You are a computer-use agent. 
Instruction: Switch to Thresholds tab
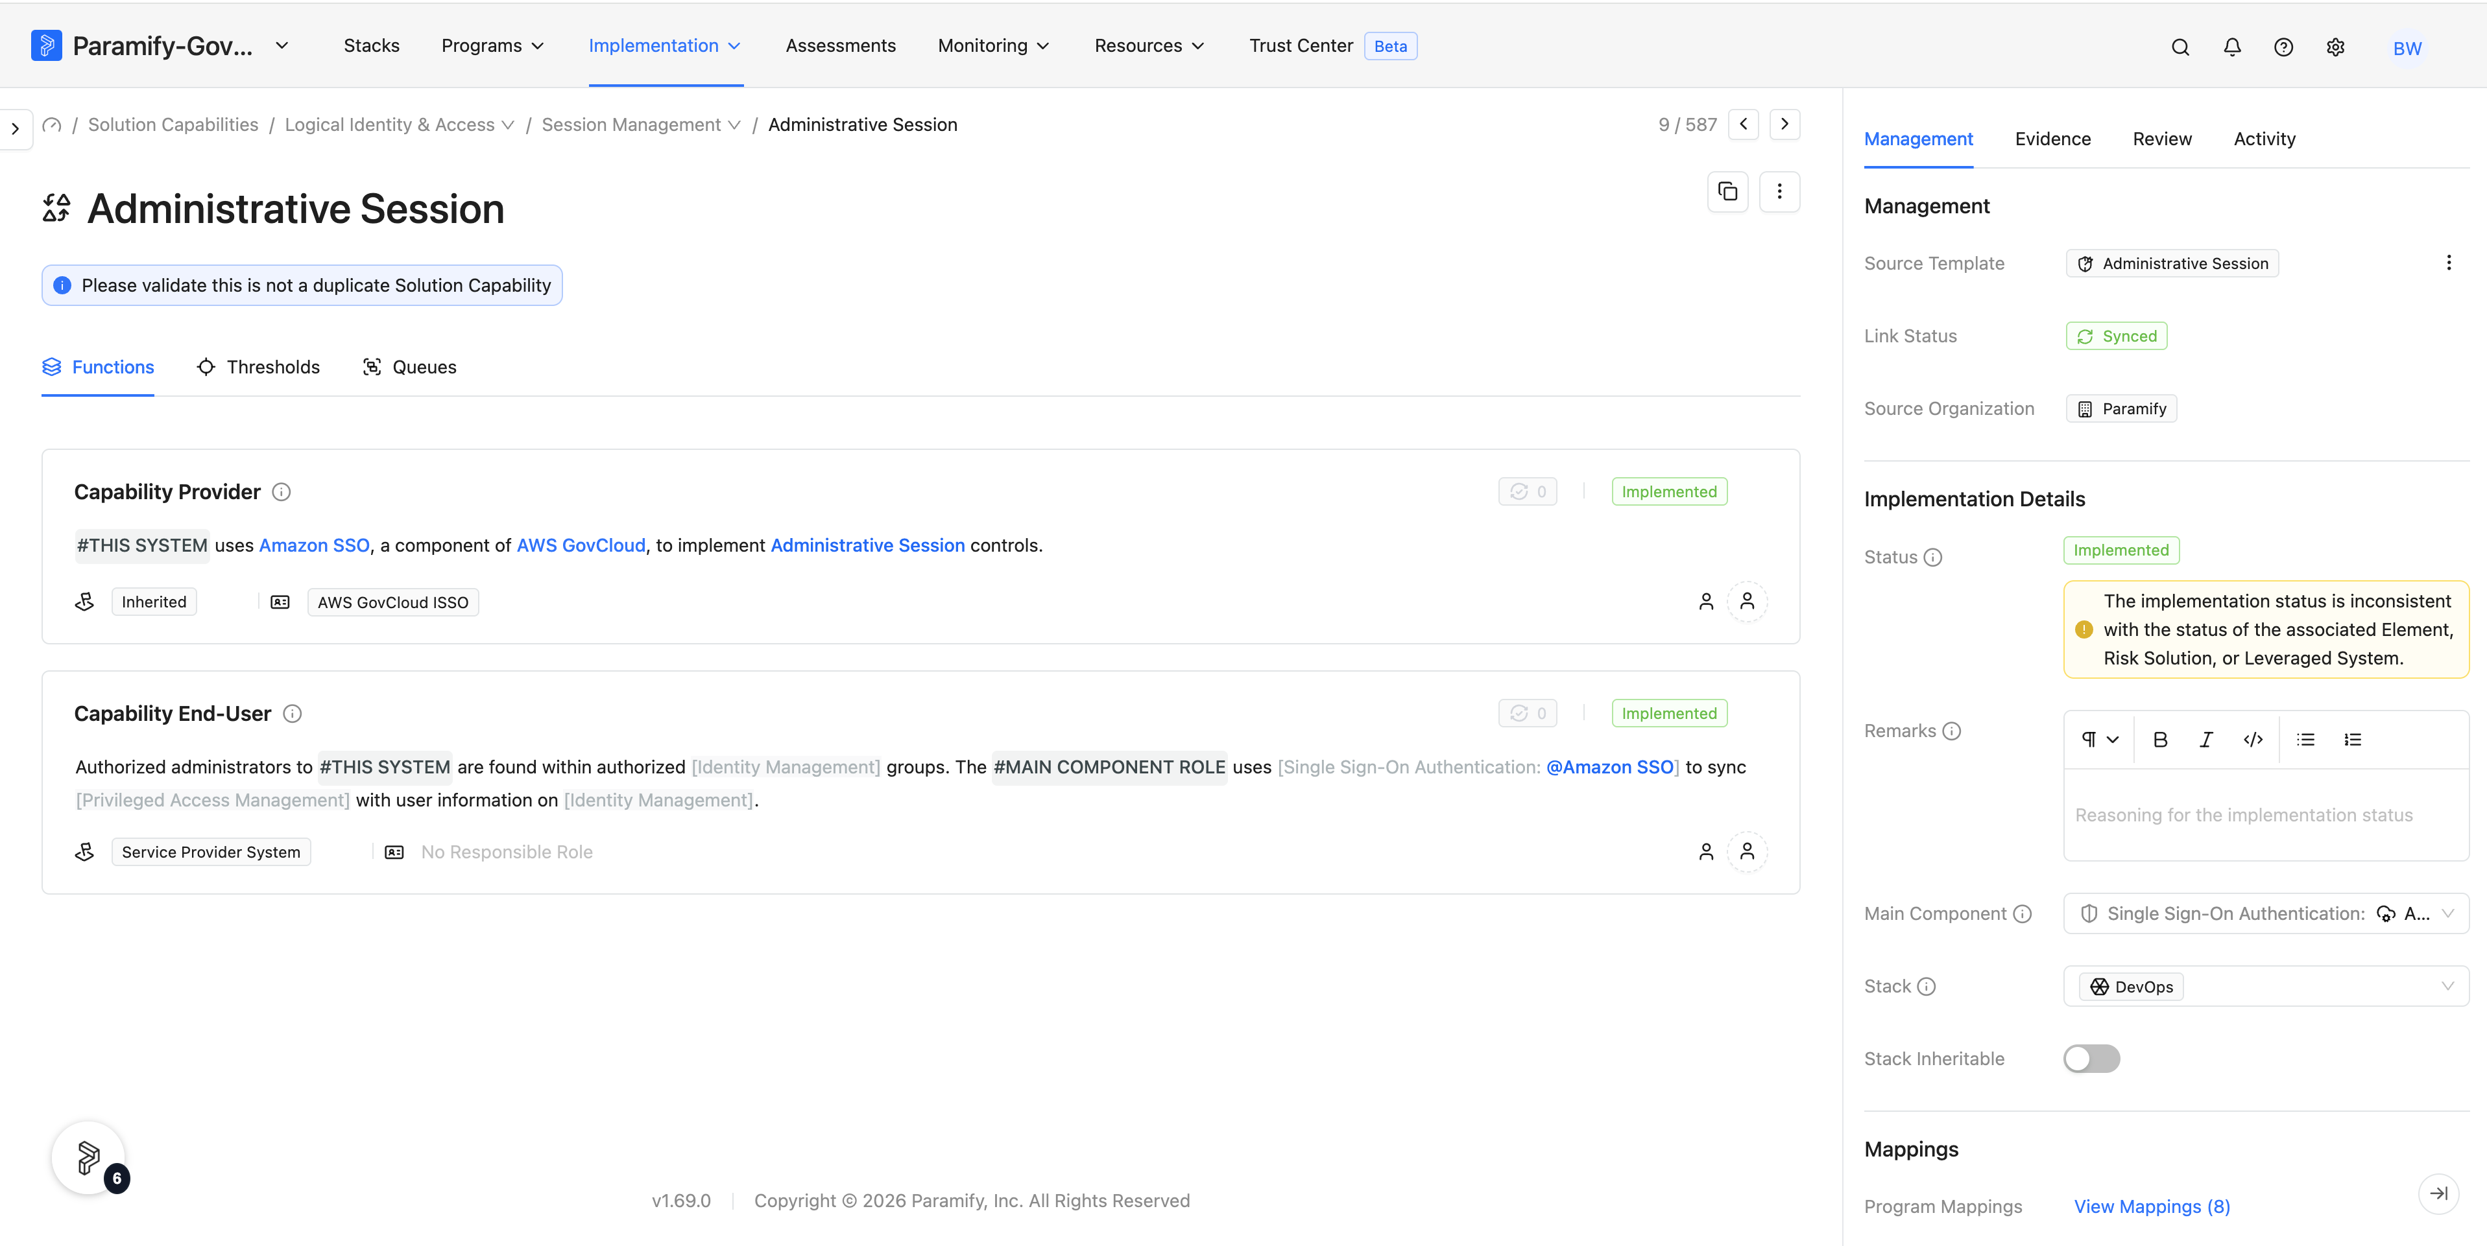(x=258, y=367)
